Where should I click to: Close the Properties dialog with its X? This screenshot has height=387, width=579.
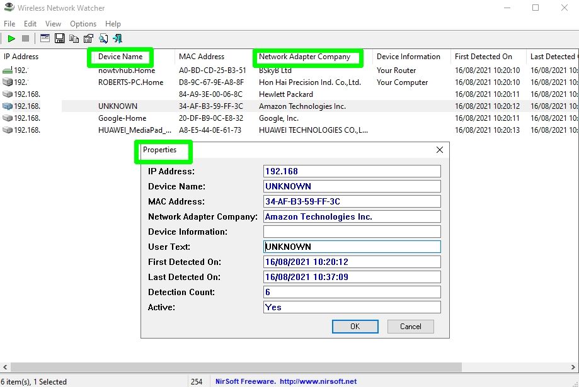pyautogui.click(x=439, y=150)
